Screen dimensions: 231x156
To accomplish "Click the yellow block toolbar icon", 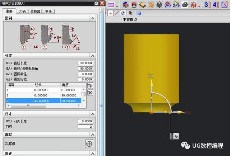I will pos(143,5).
